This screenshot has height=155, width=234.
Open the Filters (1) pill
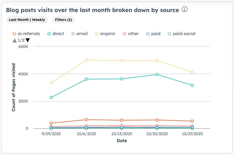click(63, 20)
